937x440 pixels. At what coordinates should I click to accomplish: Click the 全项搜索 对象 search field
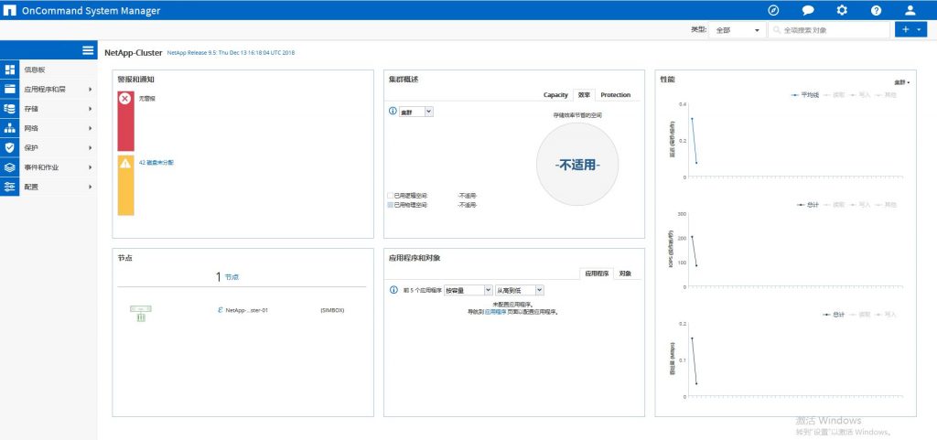click(829, 30)
